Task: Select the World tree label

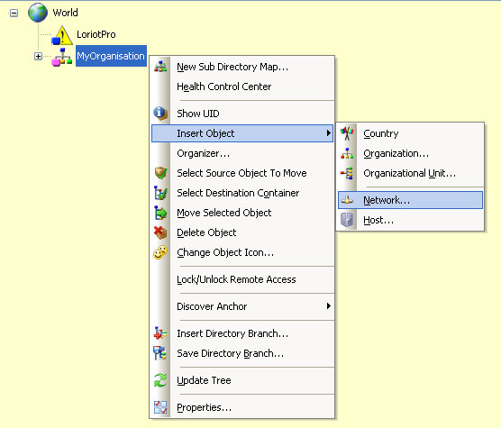Action: point(65,13)
